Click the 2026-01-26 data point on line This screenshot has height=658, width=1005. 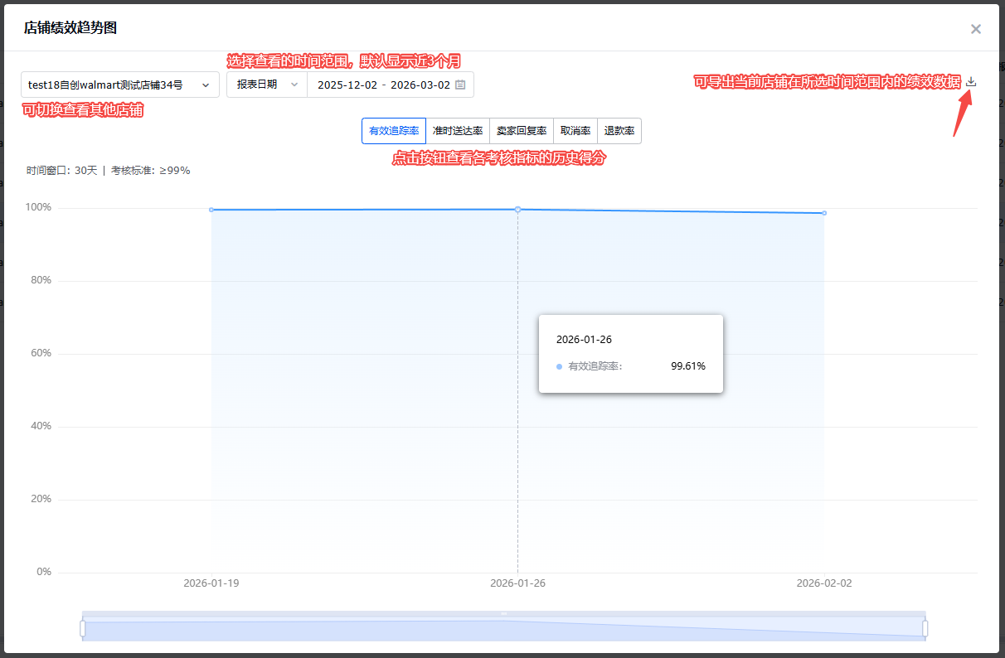coord(518,209)
